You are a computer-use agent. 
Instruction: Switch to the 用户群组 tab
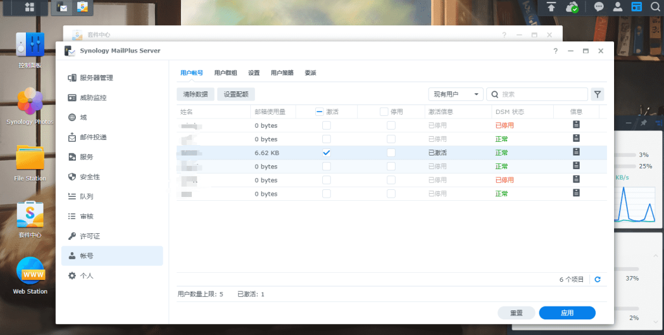[x=226, y=73]
